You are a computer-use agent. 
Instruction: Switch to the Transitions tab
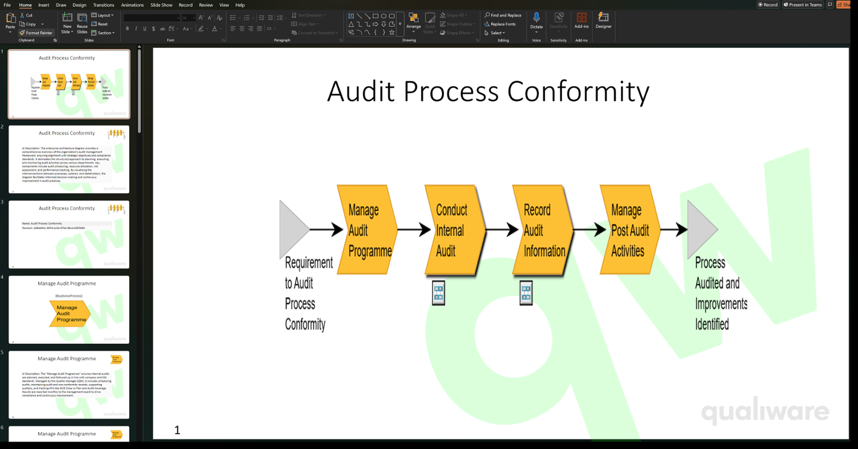(x=103, y=5)
